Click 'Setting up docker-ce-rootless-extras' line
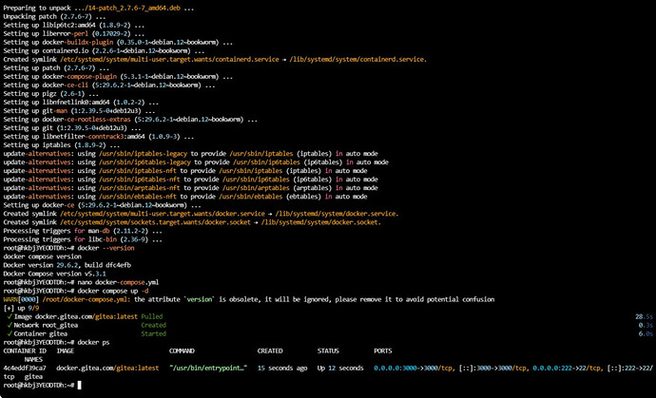656x398 pixels. pos(130,120)
